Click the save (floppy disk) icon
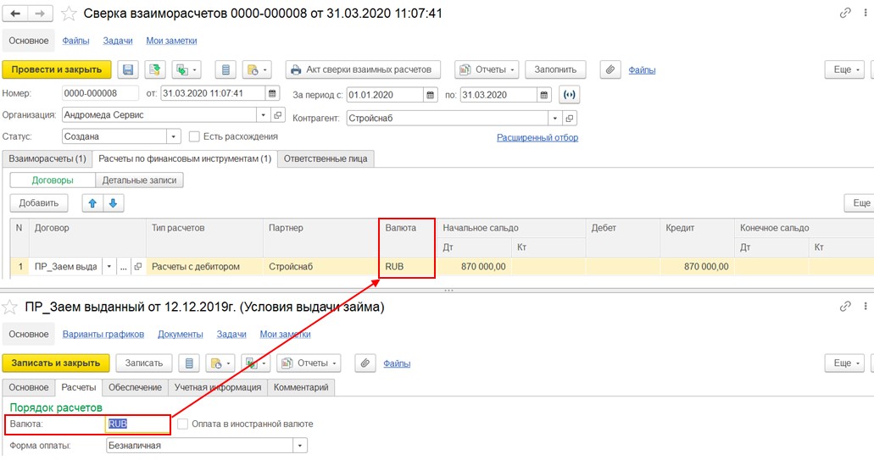874x460 pixels. pyautogui.click(x=128, y=69)
